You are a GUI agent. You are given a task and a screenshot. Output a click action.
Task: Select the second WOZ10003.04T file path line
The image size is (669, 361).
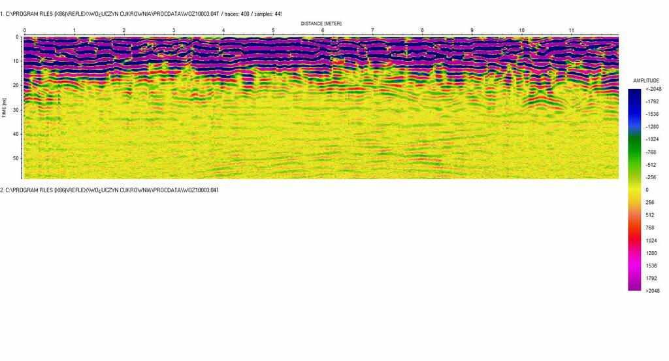109,190
